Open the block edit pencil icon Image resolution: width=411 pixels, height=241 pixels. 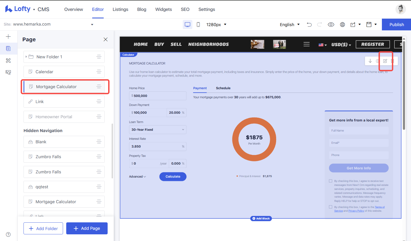coord(385,61)
